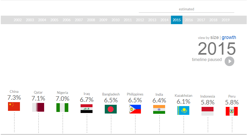Switch view to size
Viewport: 251px width, 135px height.
(215, 37)
